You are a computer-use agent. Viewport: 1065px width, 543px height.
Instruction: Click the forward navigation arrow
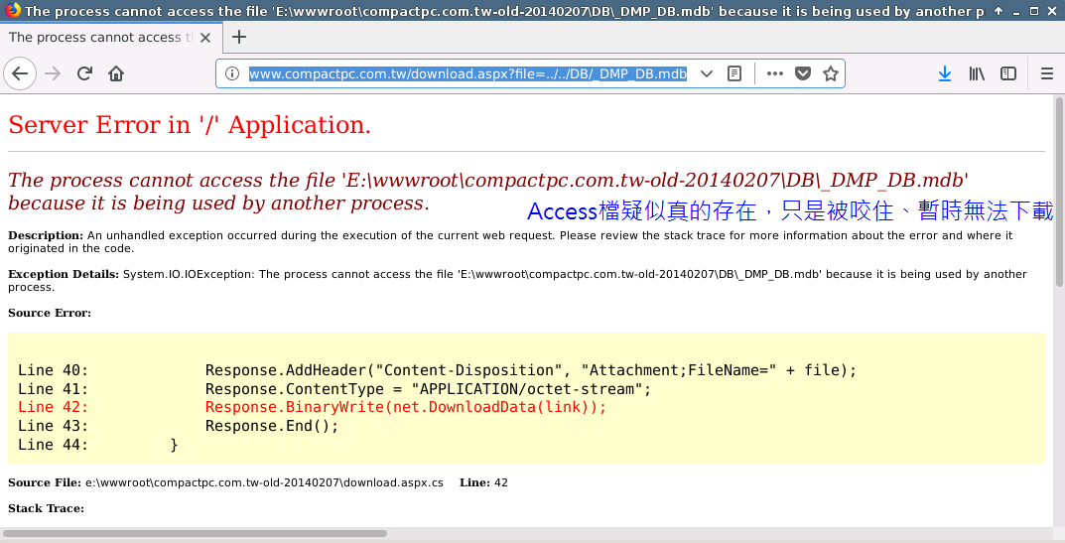53,73
